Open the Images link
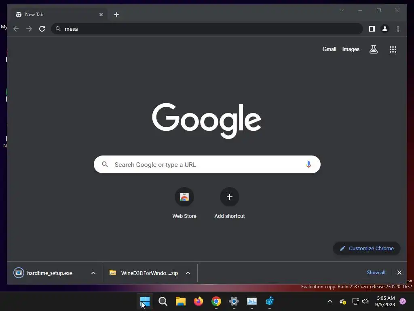 351,49
